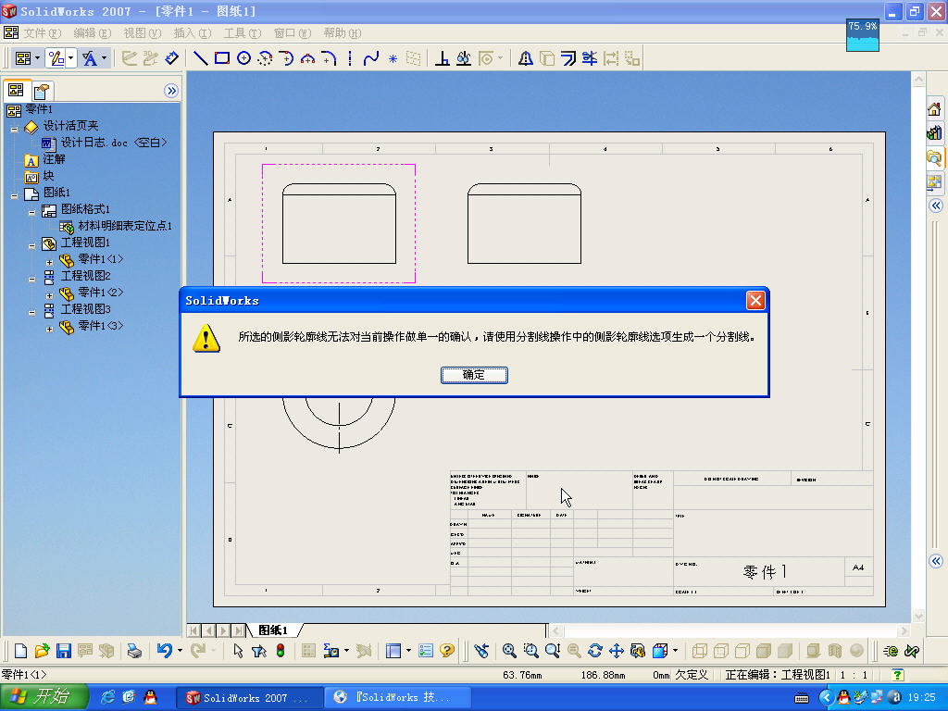This screenshot has height=711, width=948.
Task: Expand the 零件1<1> tree node
Action: pyautogui.click(x=50, y=262)
